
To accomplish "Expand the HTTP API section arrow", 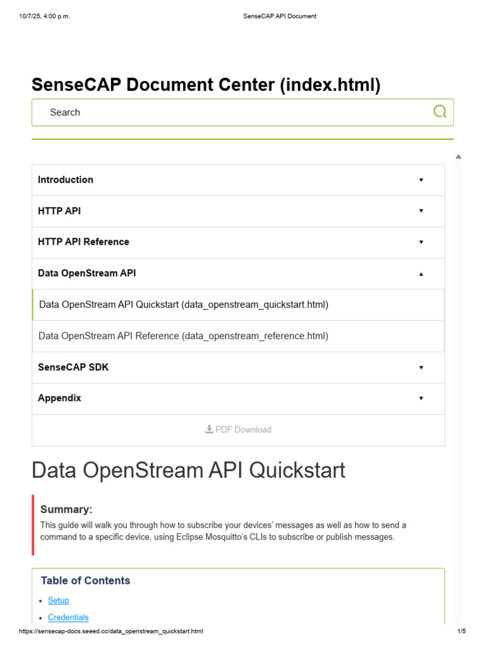I will [421, 211].
